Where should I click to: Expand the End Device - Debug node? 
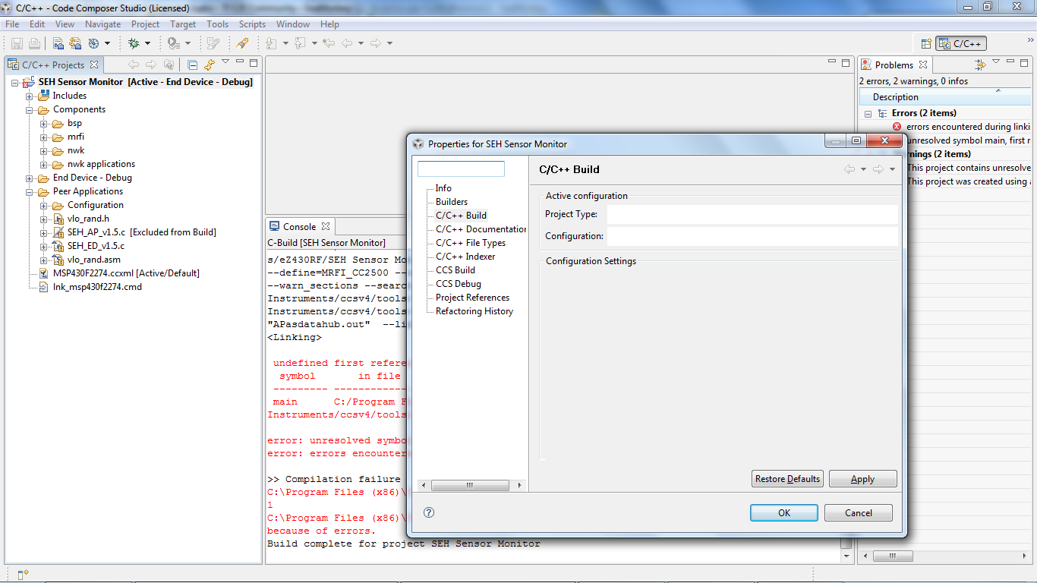coord(30,178)
